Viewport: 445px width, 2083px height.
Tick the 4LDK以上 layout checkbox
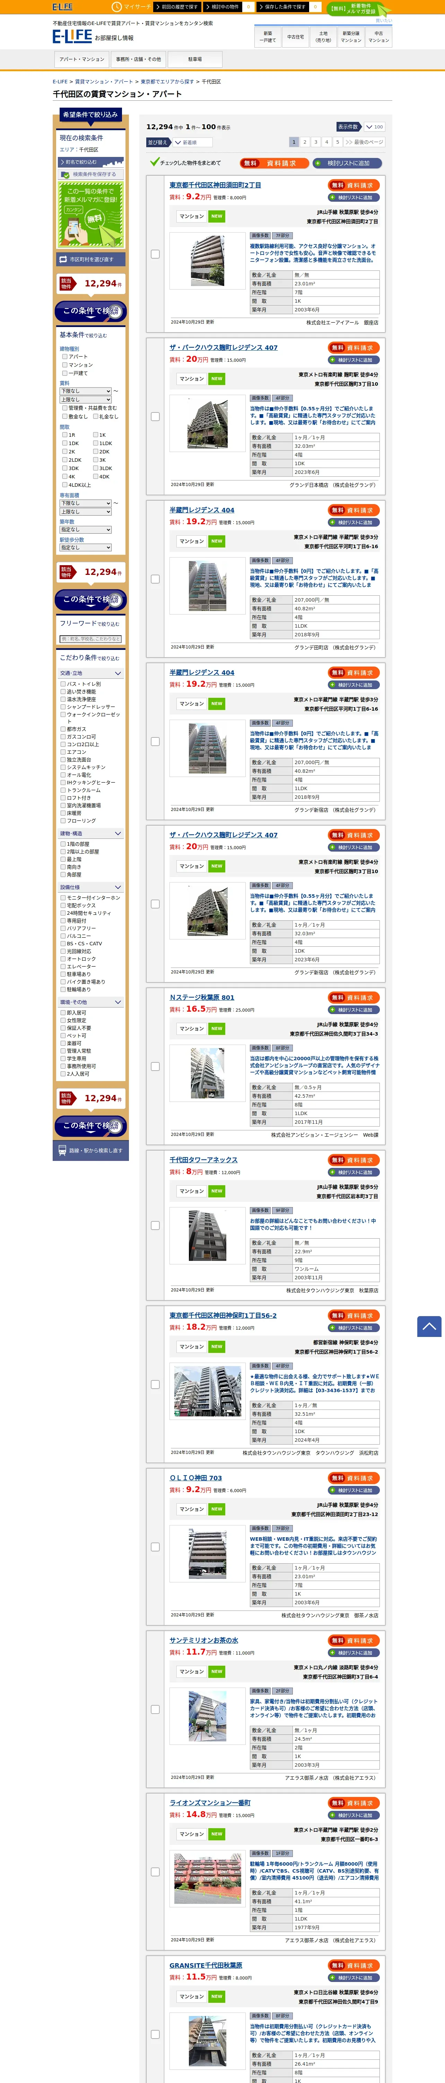coord(64,484)
